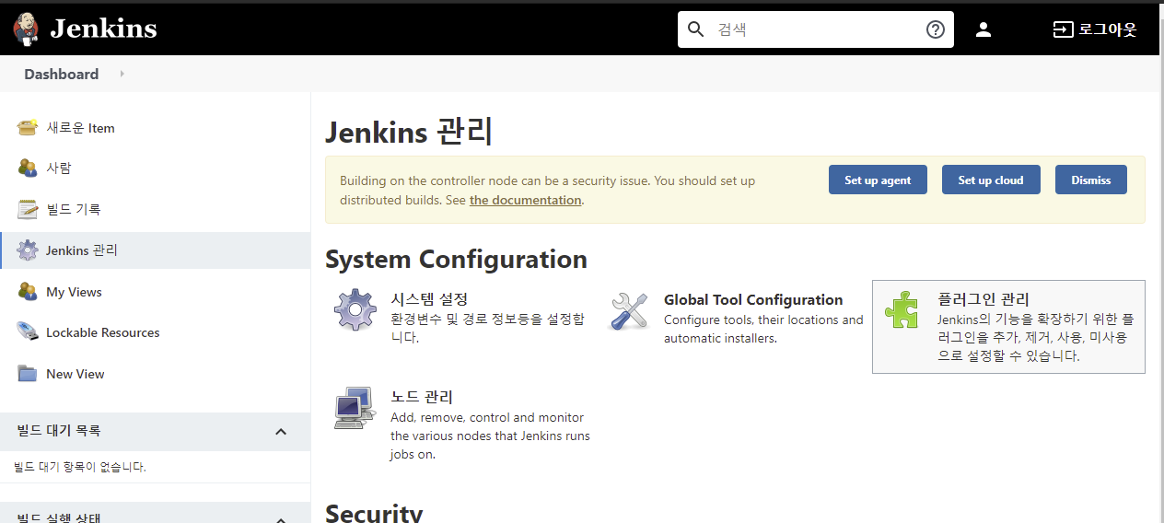Click banner text Building on the controller node
This screenshot has width=1164, height=523.
click(547, 190)
